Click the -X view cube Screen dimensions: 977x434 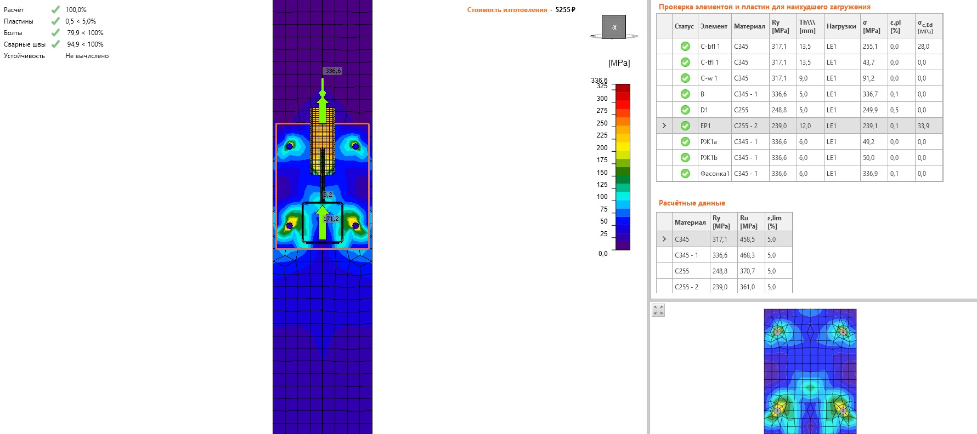point(614,27)
